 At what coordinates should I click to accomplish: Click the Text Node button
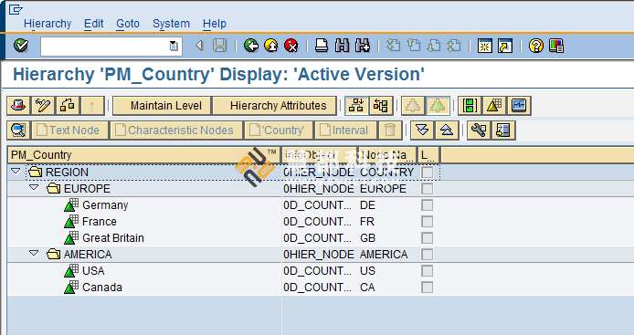click(70, 131)
